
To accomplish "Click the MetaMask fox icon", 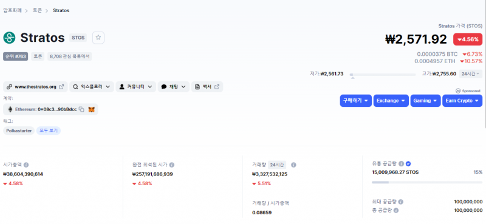I will point(92,109).
